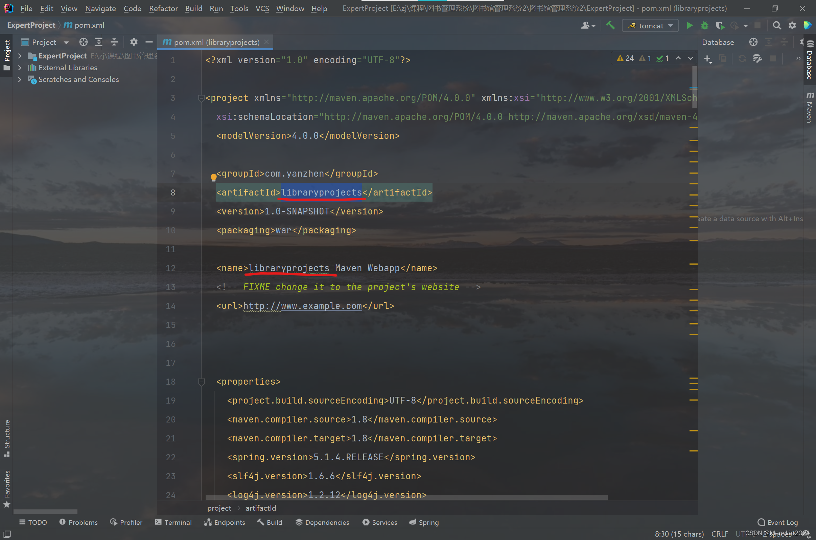Run the tomcat configuration
The width and height of the screenshot is (816, 540).
tap(690, 25)
